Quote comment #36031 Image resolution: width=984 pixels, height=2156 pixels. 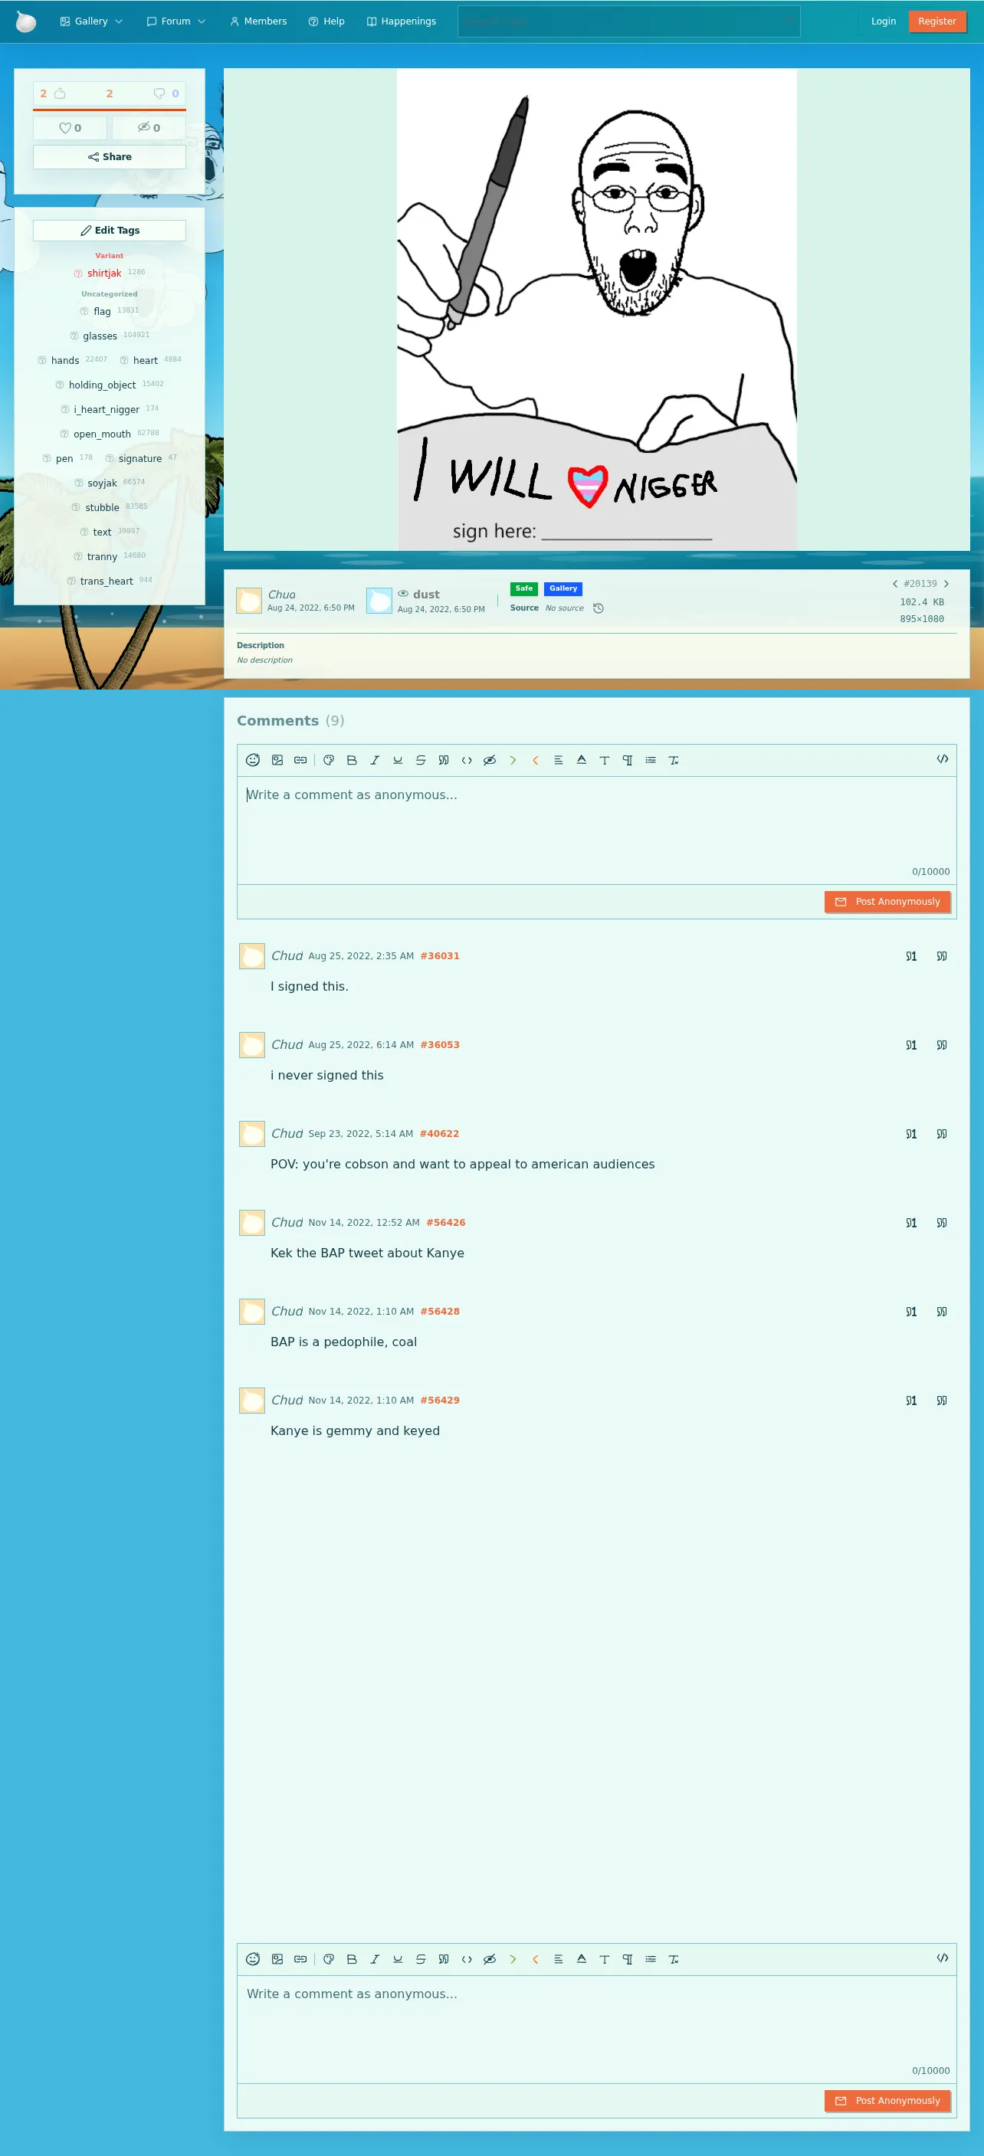click(x=941, y=956)
